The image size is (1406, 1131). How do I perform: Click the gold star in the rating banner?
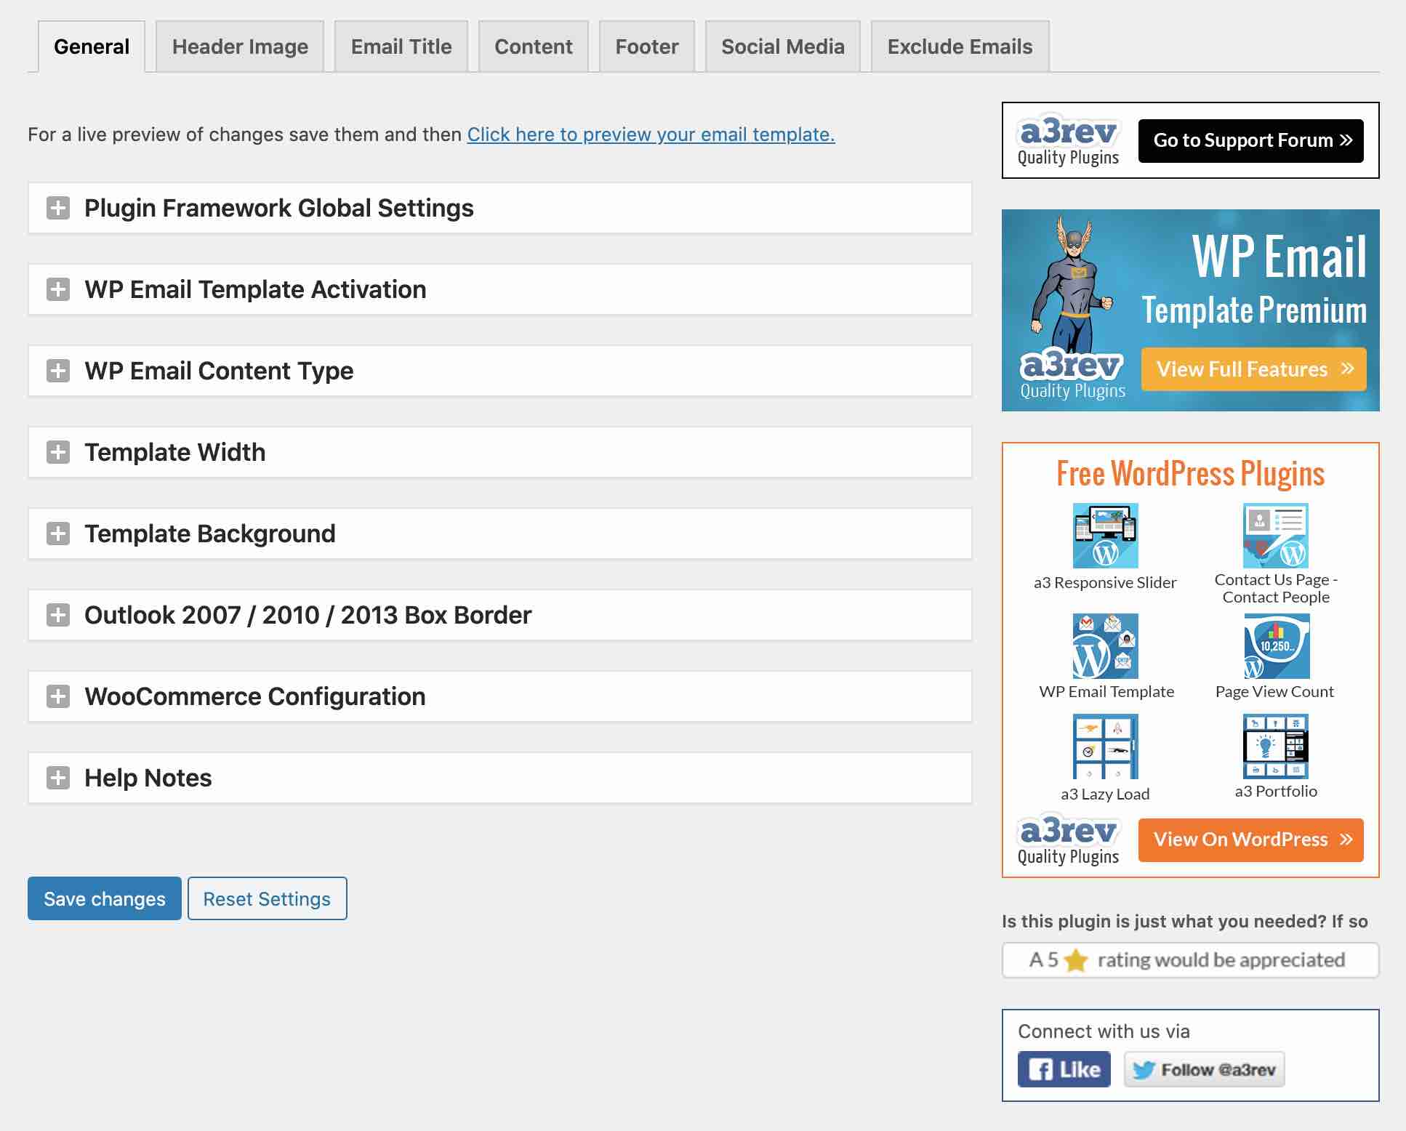pyautogui.click(x=1076, y=959)
